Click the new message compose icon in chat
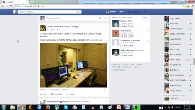The image size is (195, 110). pos(190,103)
